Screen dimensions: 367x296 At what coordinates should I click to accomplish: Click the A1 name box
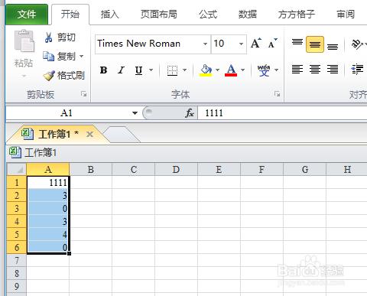(x=67, y=113)
